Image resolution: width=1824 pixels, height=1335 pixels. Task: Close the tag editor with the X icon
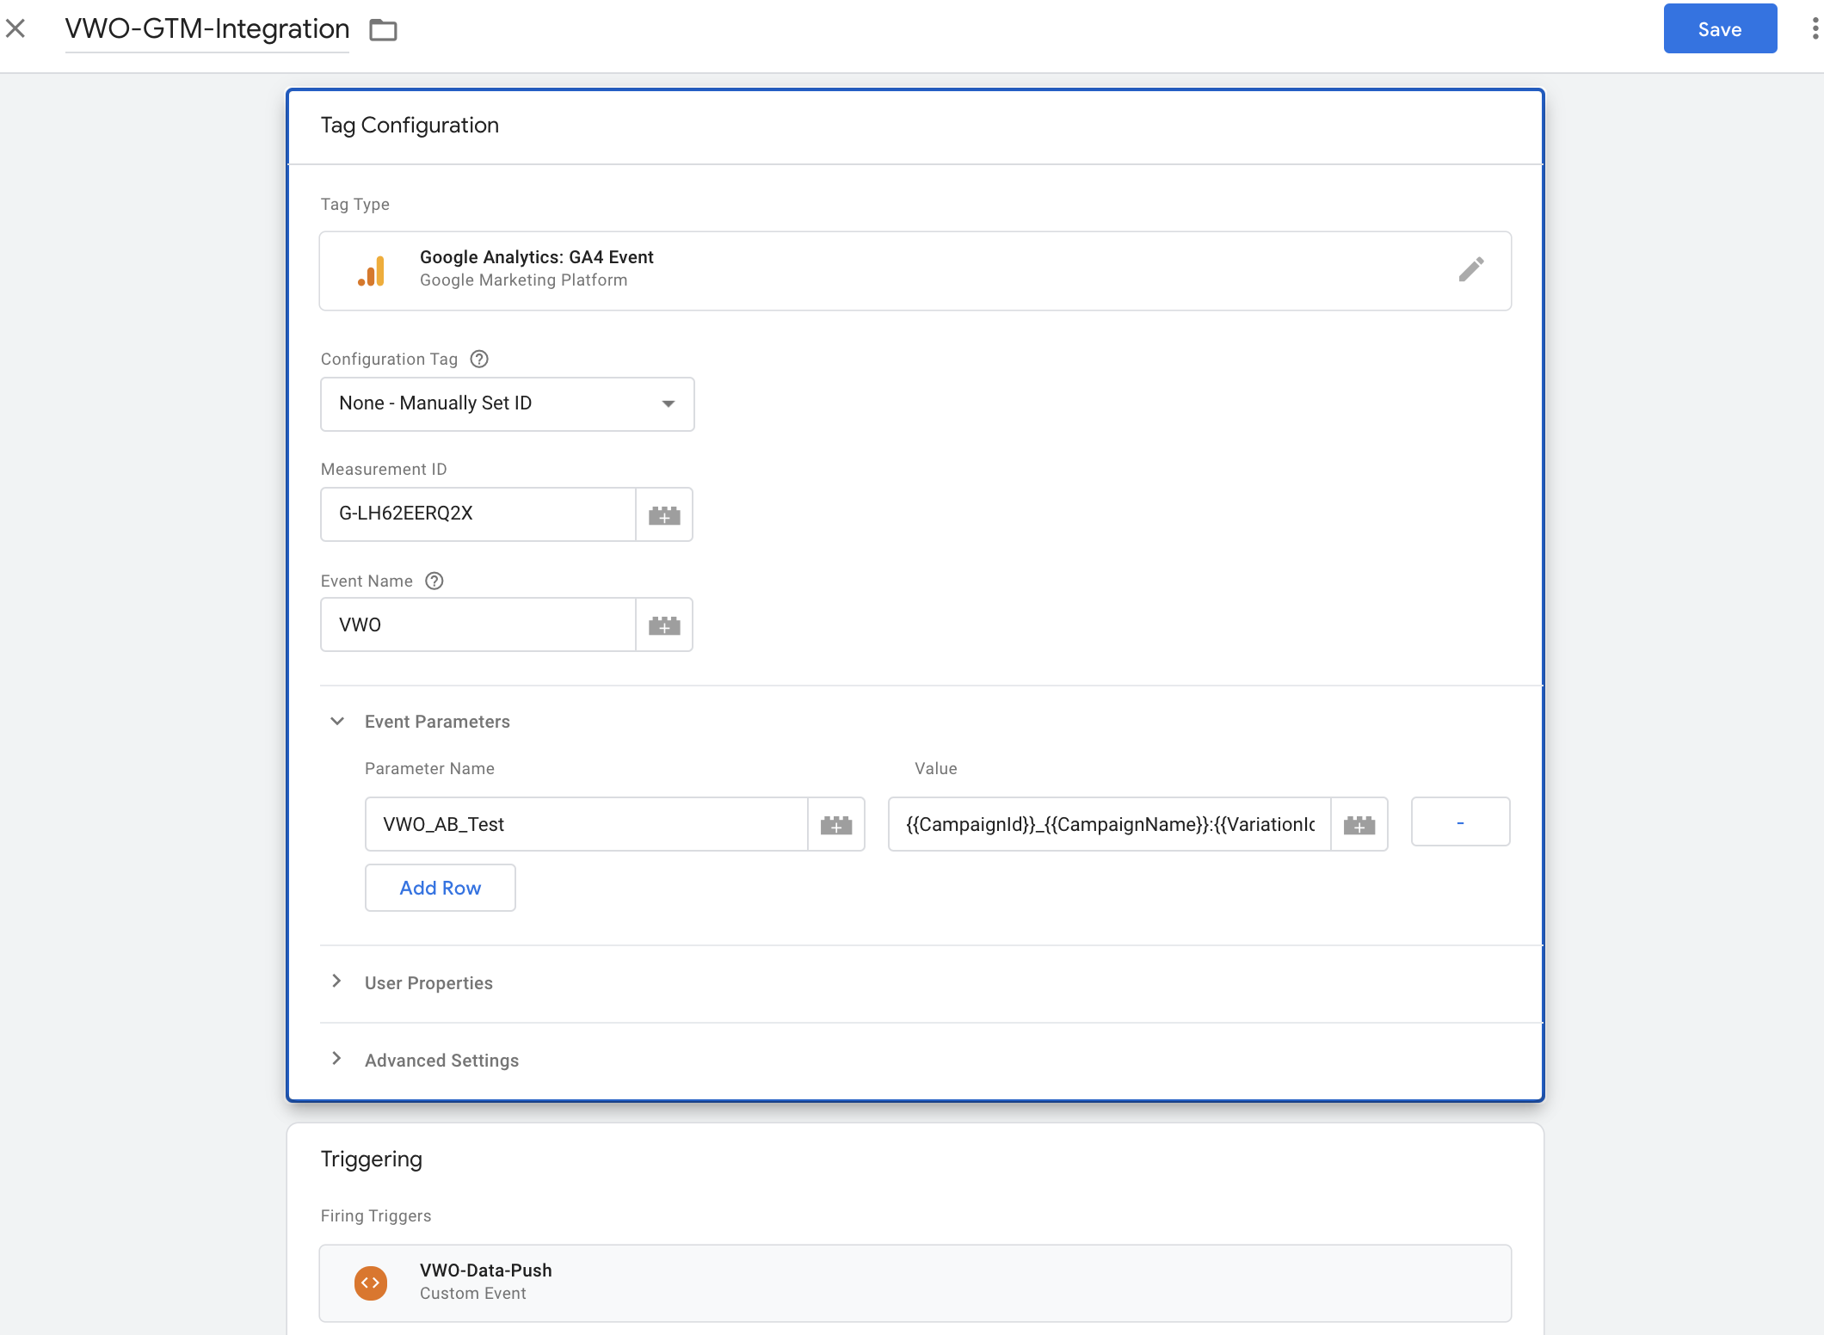(x=15, y=29)
